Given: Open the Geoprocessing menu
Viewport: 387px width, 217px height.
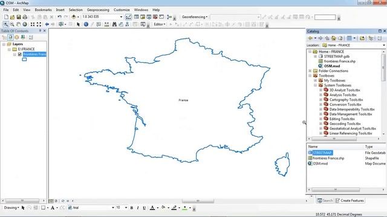Looking at the screenshot, I should point(98,10).
